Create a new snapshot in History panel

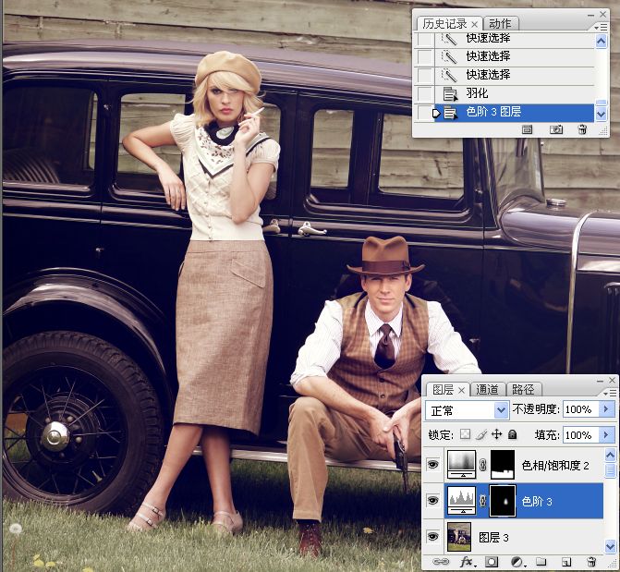pos(556,129)
